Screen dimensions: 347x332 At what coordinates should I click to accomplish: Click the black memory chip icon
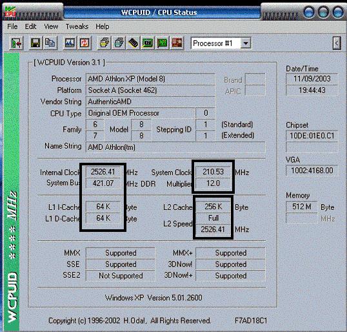point(134,43)
